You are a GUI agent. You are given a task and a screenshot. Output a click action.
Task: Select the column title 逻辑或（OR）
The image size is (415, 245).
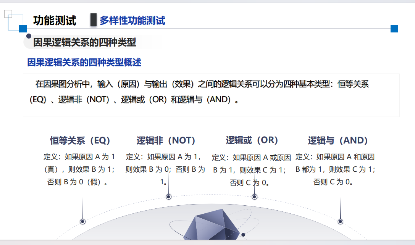252,140
